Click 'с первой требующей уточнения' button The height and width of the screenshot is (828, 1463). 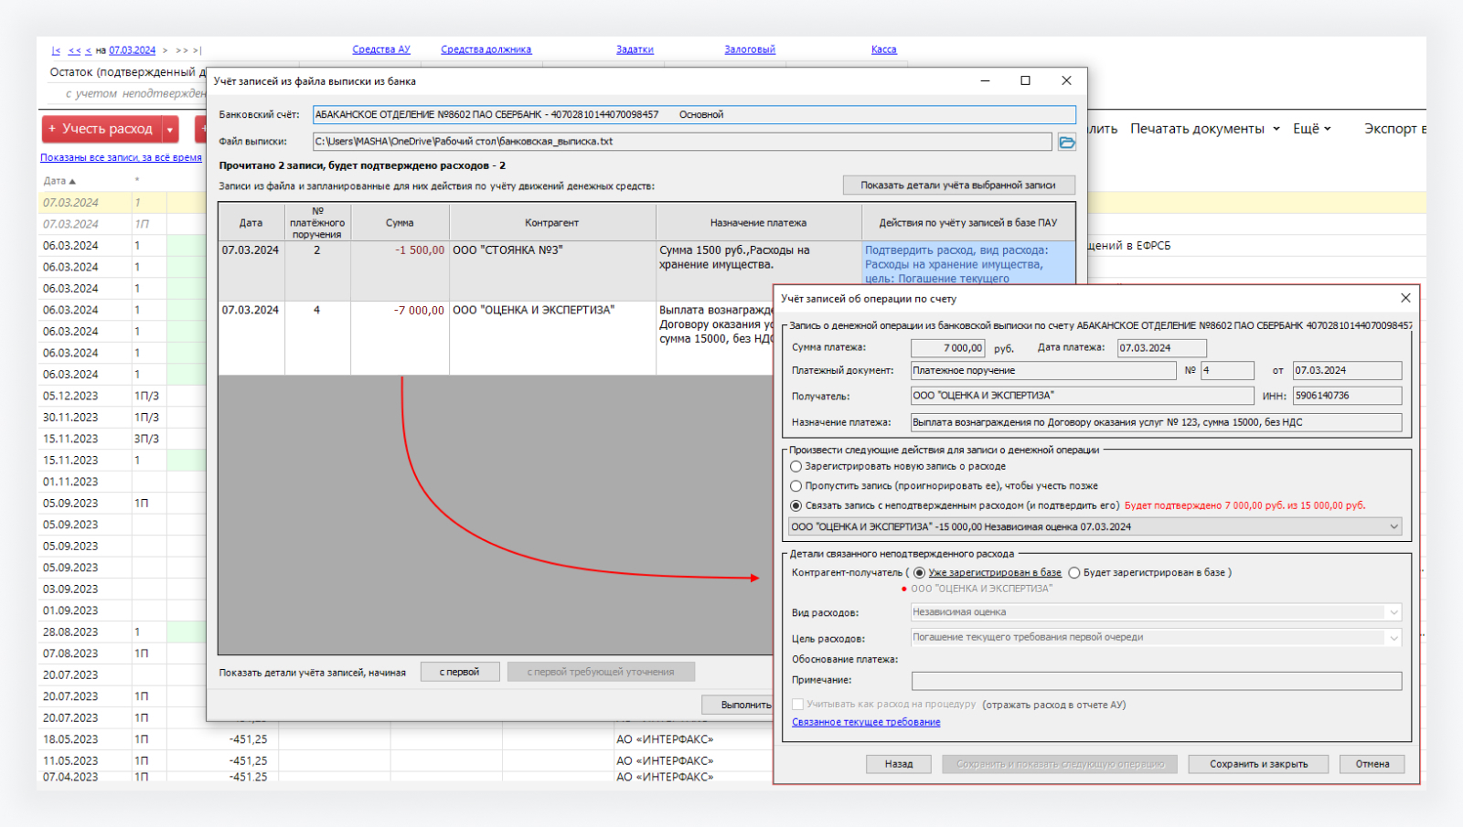click(x=601, y=672)
